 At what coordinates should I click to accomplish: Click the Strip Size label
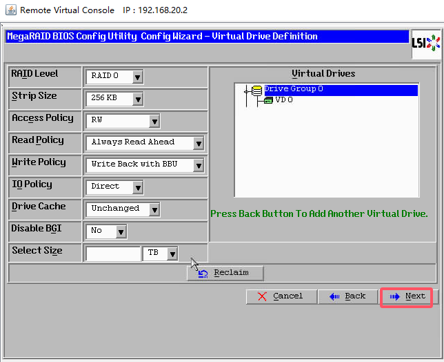[x=34, y=96]
